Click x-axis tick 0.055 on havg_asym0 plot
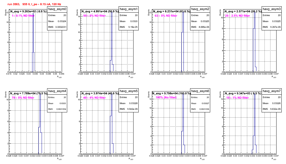 pos(62,74)
